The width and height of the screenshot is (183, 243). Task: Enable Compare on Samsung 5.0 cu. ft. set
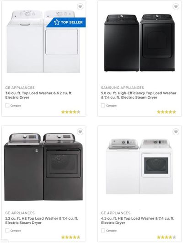point(103,106)
